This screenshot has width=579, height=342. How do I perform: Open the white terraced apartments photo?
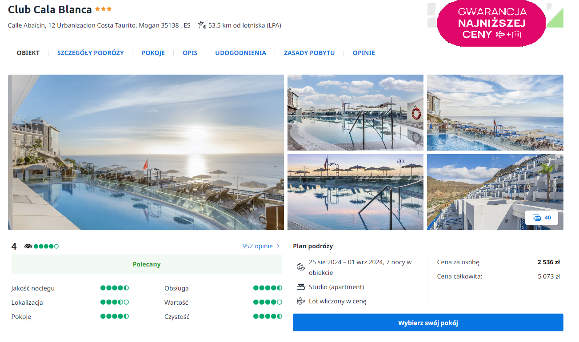coord(495,192)
